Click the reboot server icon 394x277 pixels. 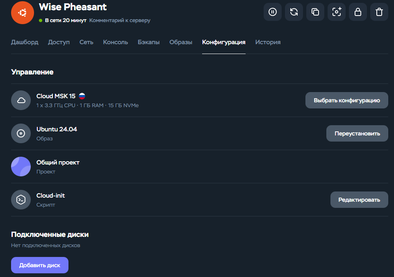[294, 12]
